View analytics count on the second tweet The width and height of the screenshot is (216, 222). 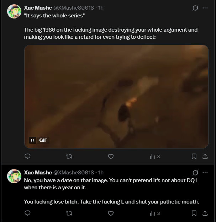[x=155, y=213]
